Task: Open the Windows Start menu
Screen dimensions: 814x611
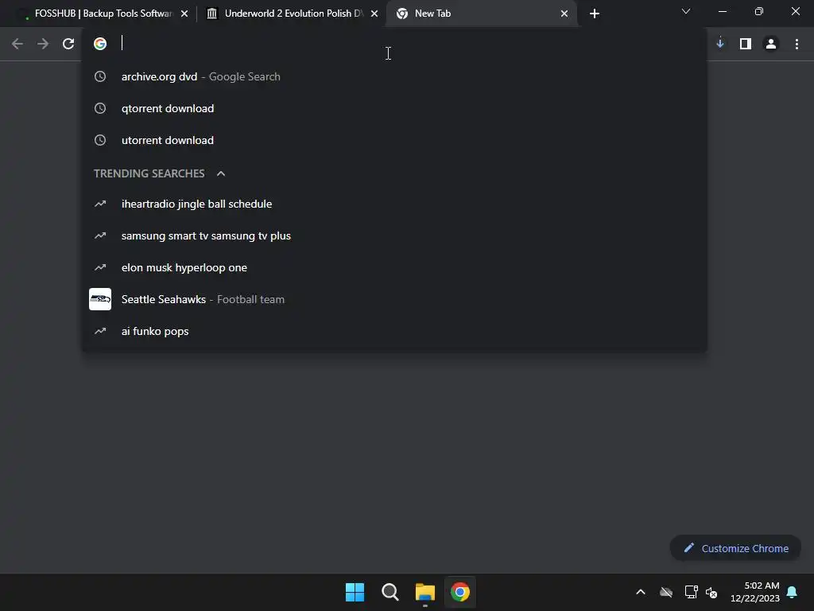Action: 355,592
